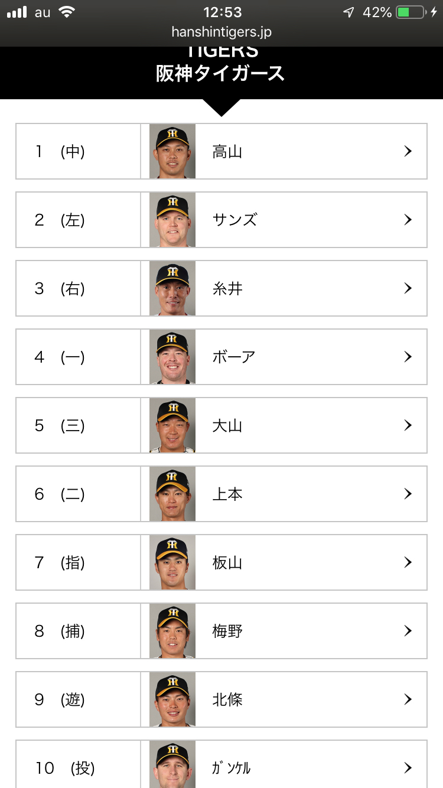This screenshot has height=788, width=443.
Task: Open ガンケル pitcher photo thumbnail
Action: tap(172, 765)
